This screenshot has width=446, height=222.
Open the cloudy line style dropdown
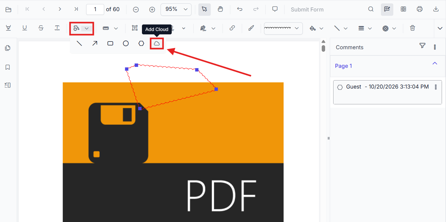tap(283, 28)
